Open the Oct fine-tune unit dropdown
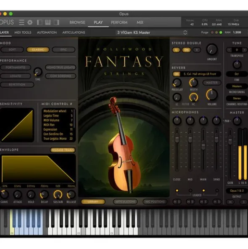 (237, 74)
